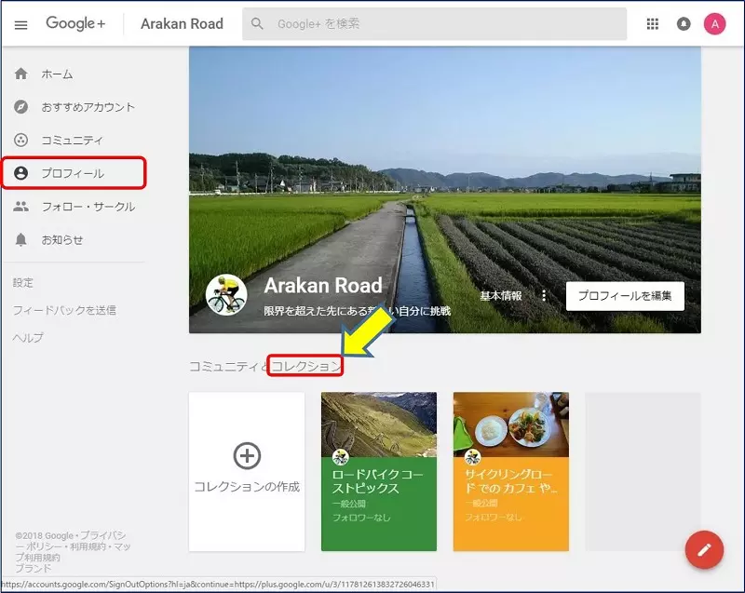The width and height of the screenshot is (745, 593).
Task: Click the red pencil compose button
Action: point(704,550)
